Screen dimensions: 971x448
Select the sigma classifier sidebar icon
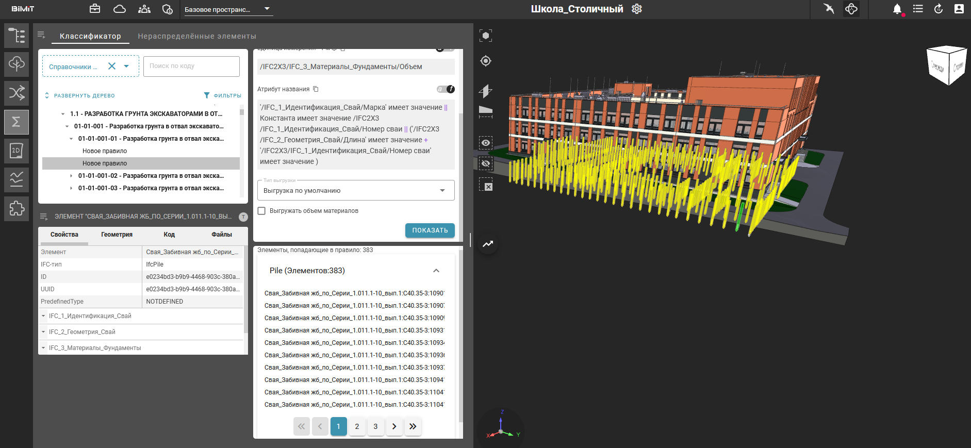coord(17,122)
